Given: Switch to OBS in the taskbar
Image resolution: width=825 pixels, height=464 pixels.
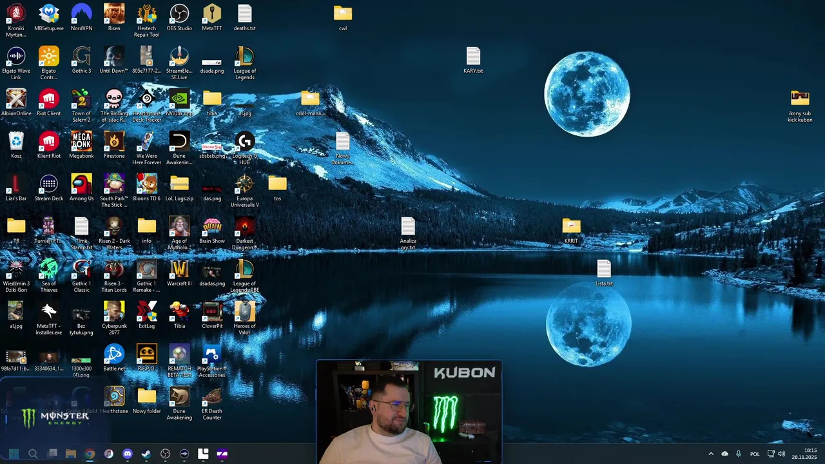Looking at the screenshot, I should pos(165,454).
